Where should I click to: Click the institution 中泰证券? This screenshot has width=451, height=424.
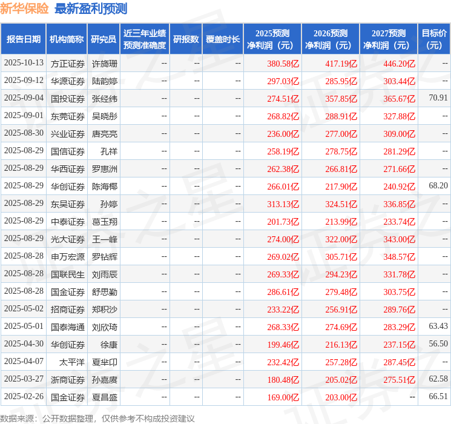(x=68, y=222)
